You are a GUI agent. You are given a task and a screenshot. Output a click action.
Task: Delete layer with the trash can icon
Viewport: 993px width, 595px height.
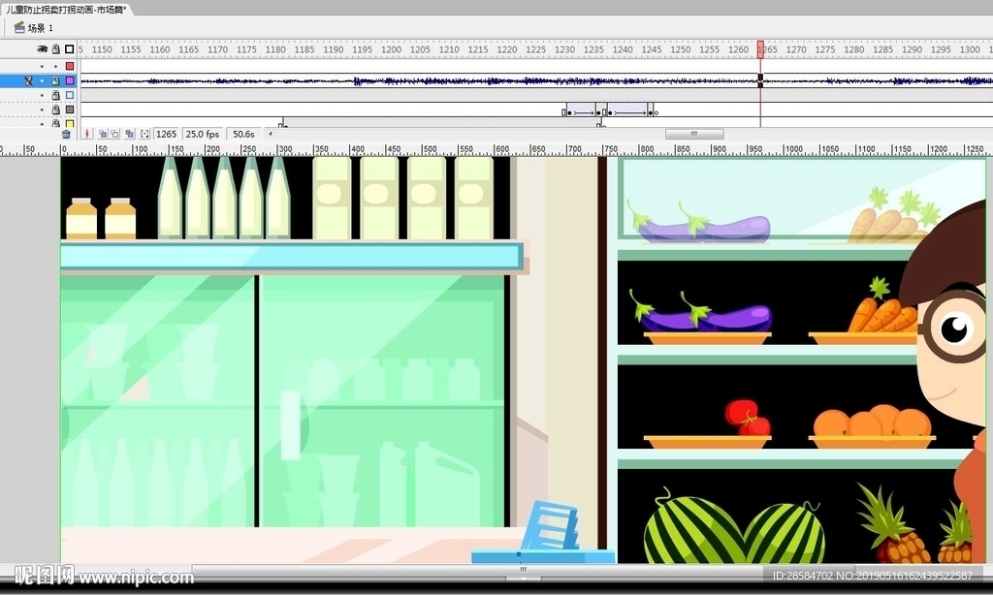66,134
